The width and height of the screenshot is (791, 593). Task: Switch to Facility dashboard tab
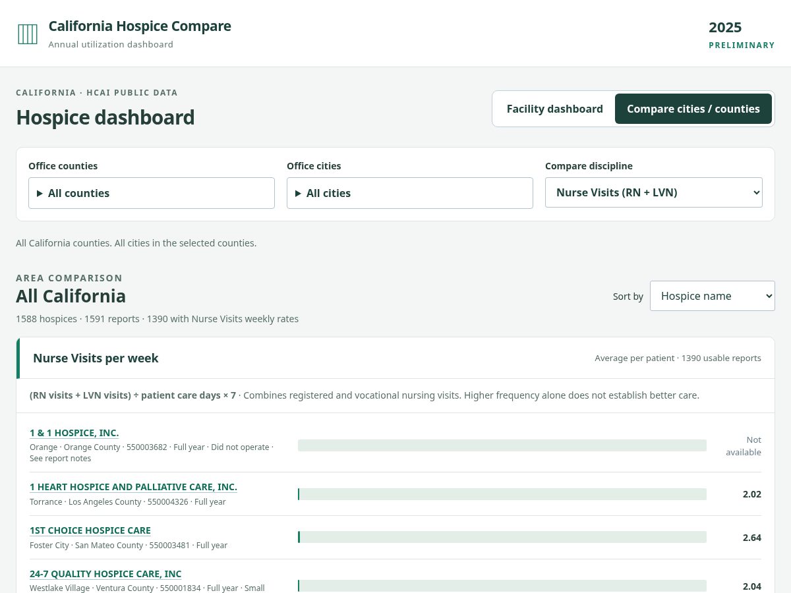tap(554, 109)
